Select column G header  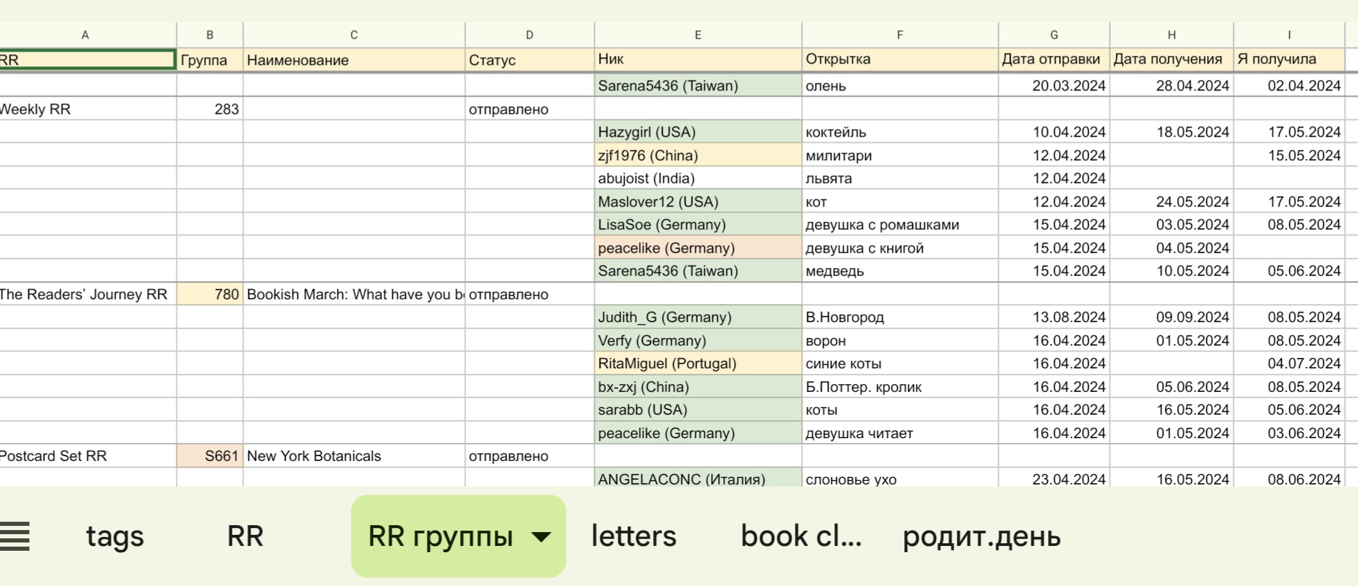(1054, 35)
